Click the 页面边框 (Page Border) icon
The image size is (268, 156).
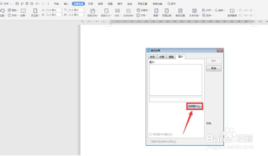point(167,11)
